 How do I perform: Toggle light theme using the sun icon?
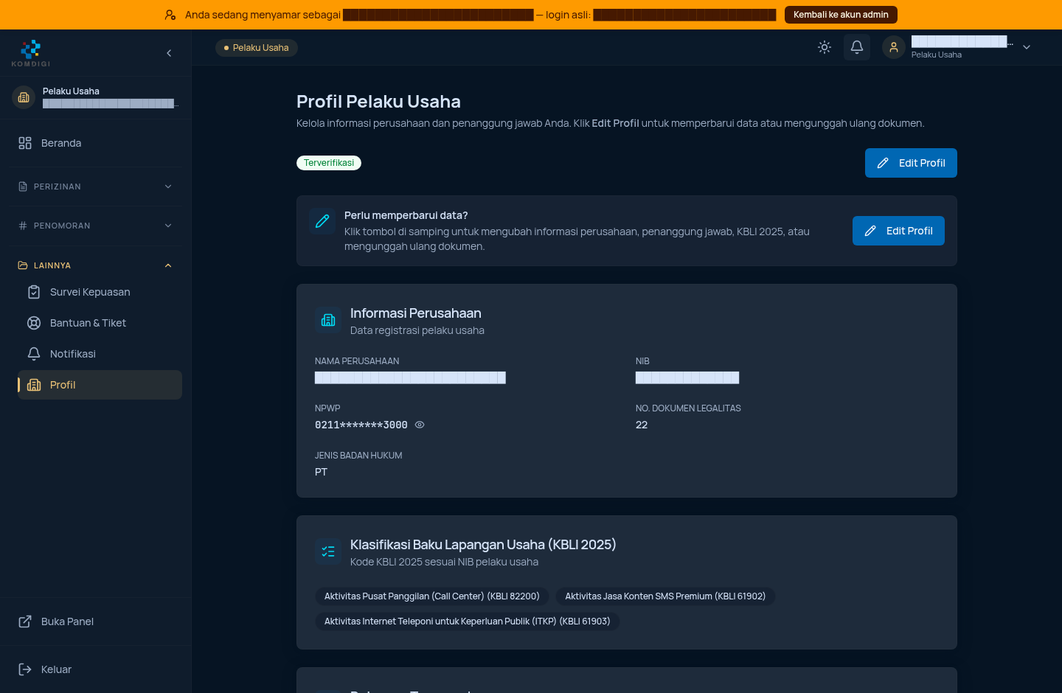coord(825,47)
